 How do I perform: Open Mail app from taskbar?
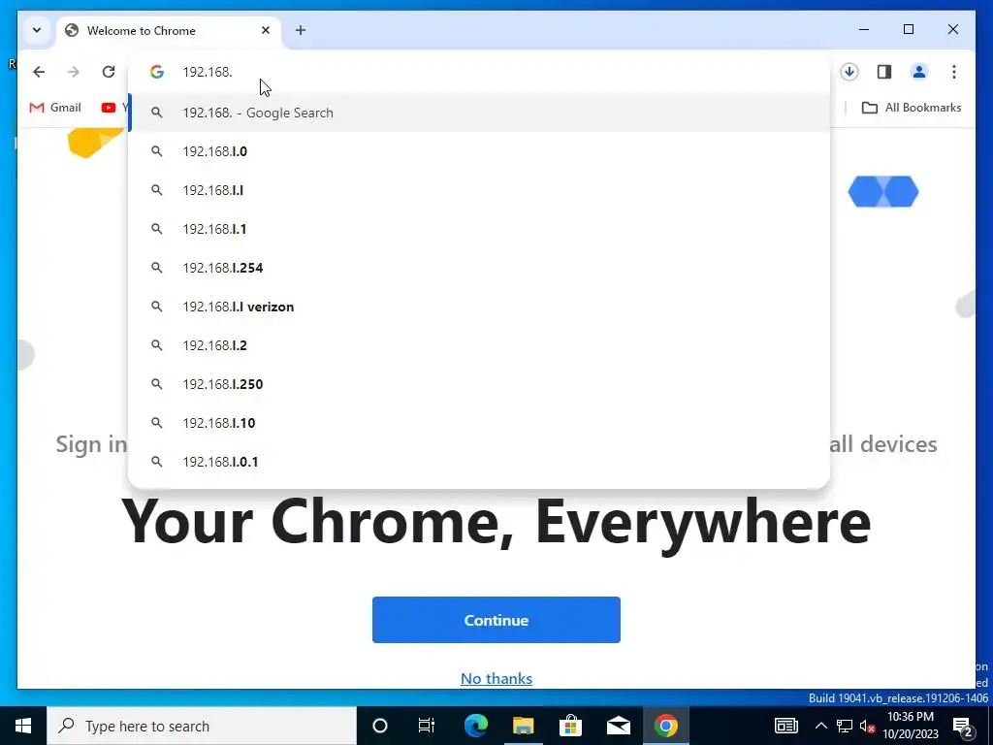pos(618,726)
